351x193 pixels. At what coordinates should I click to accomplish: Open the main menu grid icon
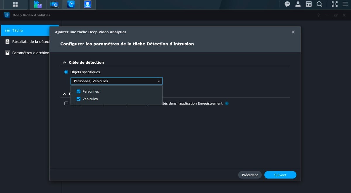[15, 4]
